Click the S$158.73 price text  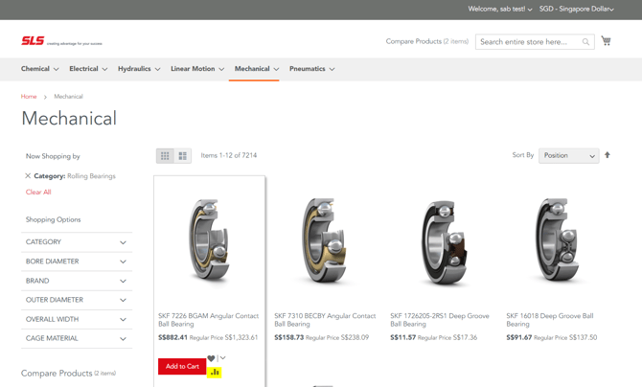(x=289, y=337)
